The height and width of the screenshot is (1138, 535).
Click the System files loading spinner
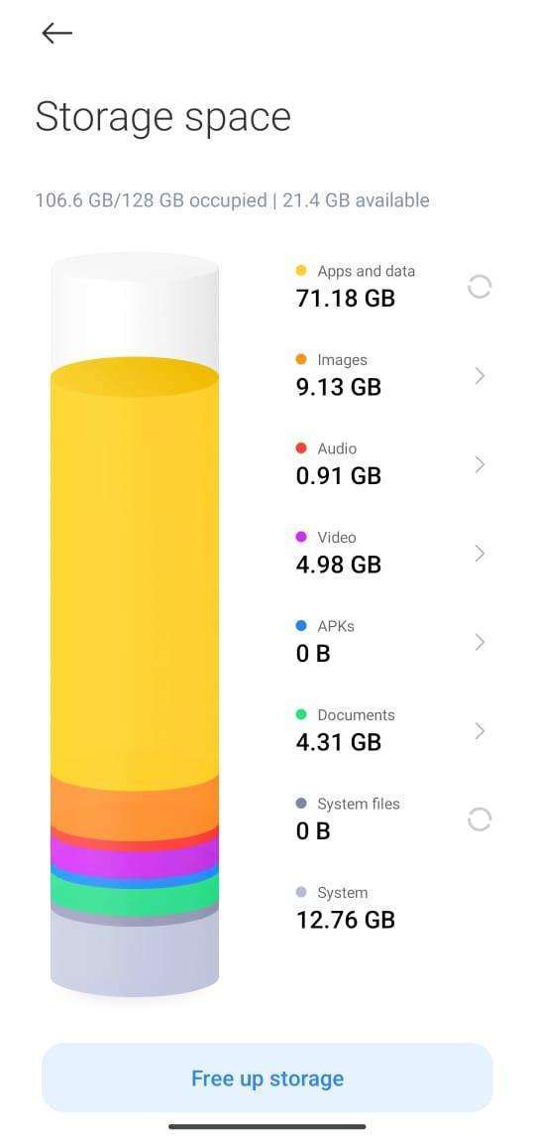[480, 821]
